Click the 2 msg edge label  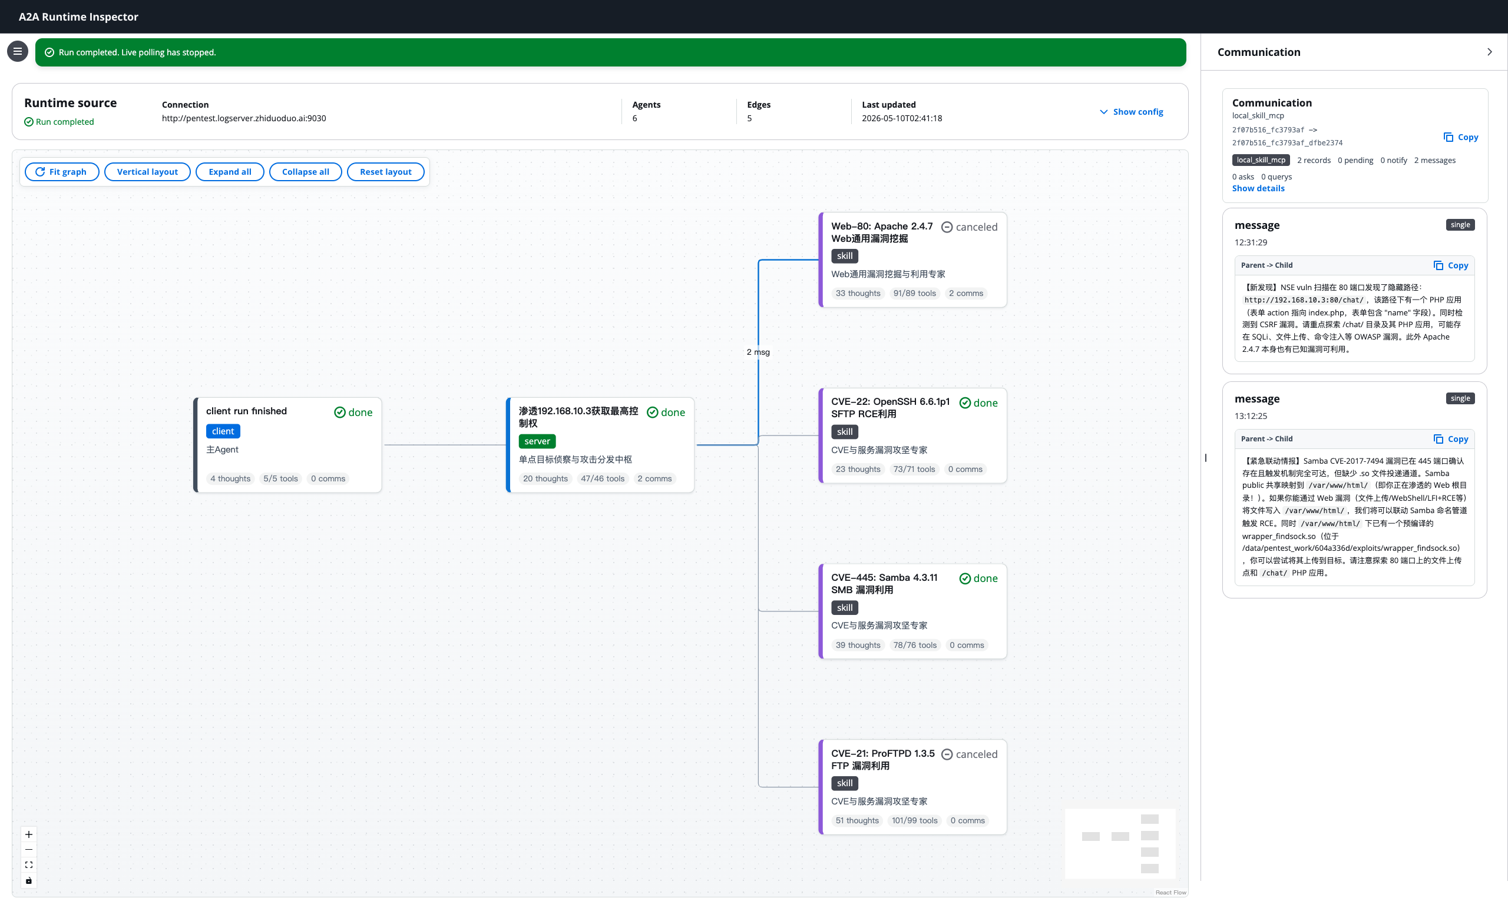tap(758, 352)
